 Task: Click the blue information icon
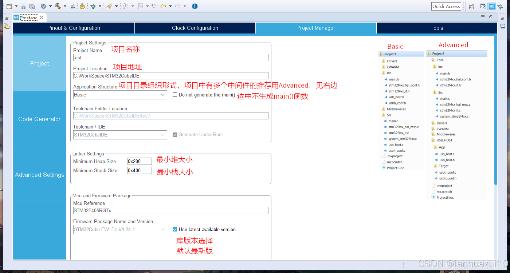[195, 6]
